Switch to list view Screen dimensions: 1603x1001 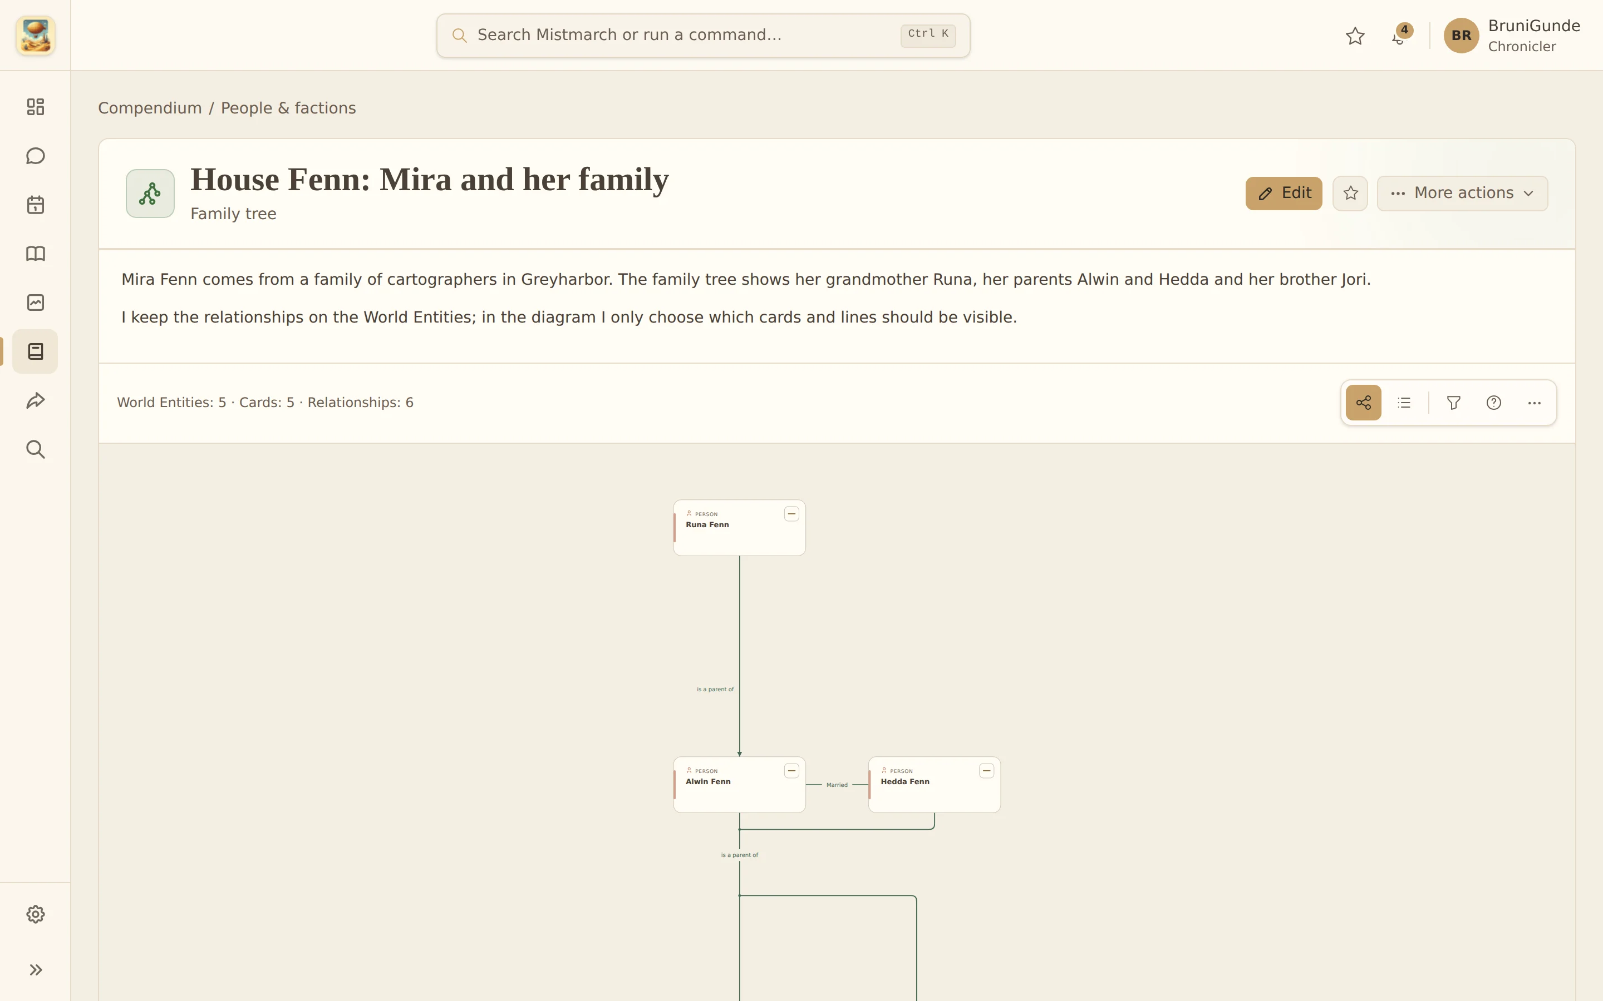pyautogui.click(x=1404, y=403)
